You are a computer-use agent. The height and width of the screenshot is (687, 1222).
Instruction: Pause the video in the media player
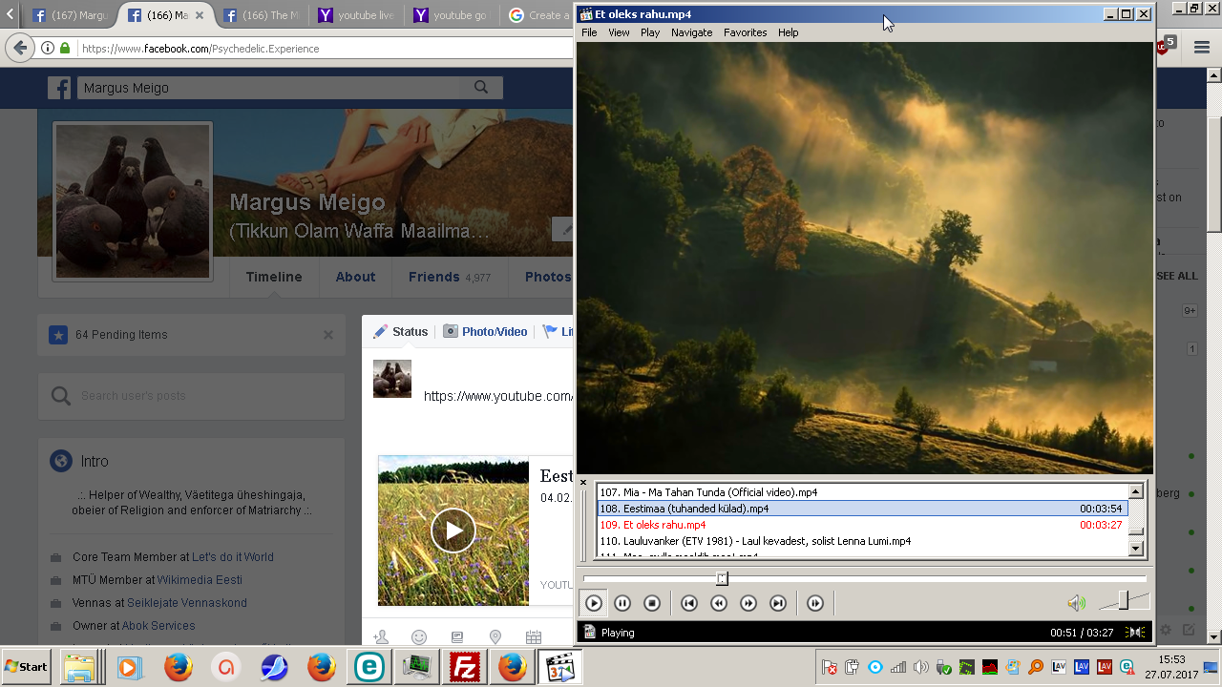coord(622,603)
